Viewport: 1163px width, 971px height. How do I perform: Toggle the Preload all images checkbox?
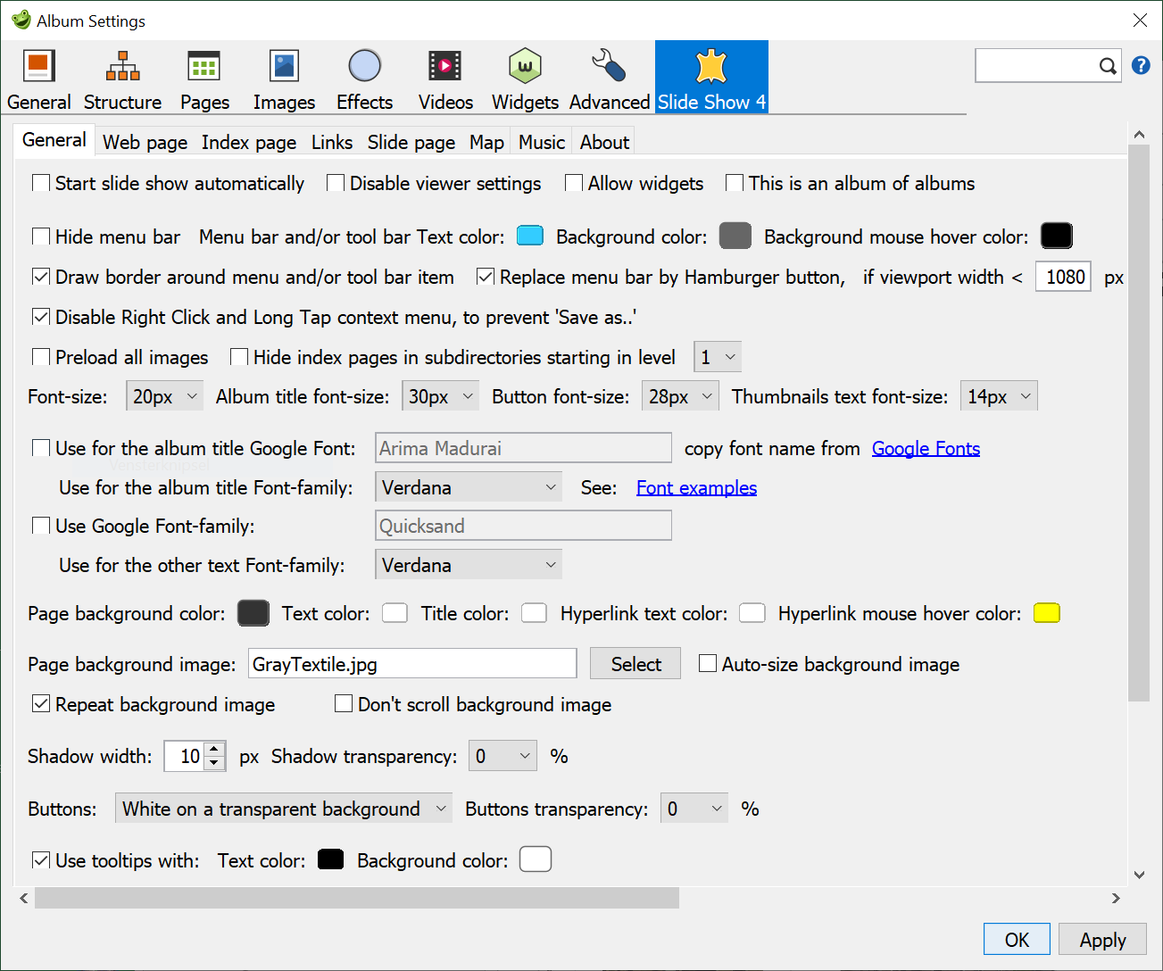[41, 357]
